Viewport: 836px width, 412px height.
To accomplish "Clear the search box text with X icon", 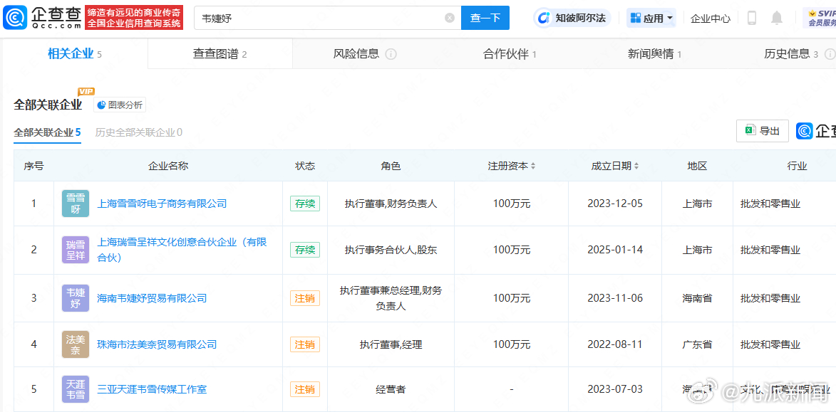I will coord(450,18).
